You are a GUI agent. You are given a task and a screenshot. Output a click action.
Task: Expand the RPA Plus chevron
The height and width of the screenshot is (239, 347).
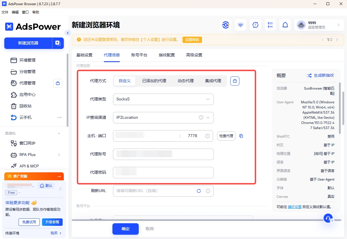coord(59,155)
